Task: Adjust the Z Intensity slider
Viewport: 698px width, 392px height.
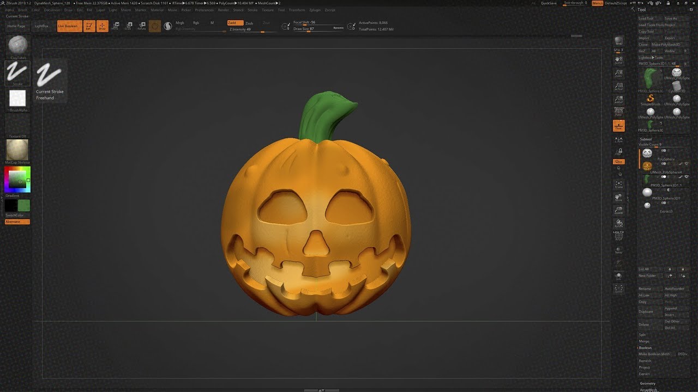Action: [254, 29]
